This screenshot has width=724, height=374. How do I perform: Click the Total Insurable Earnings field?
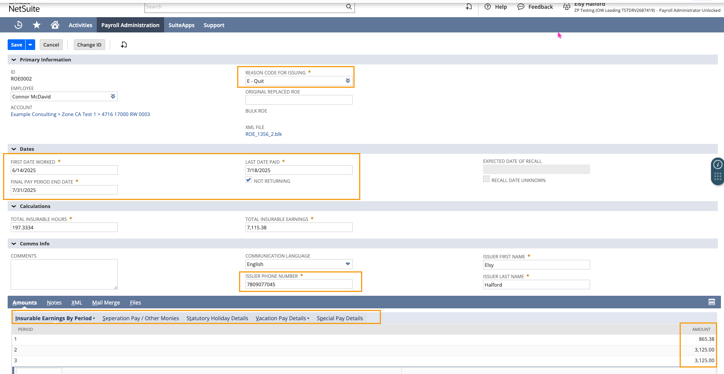click(x=299, y=227)
